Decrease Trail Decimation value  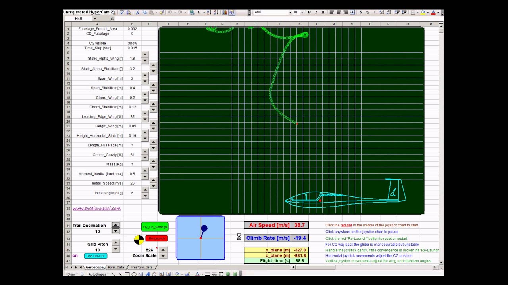(115, 231)
